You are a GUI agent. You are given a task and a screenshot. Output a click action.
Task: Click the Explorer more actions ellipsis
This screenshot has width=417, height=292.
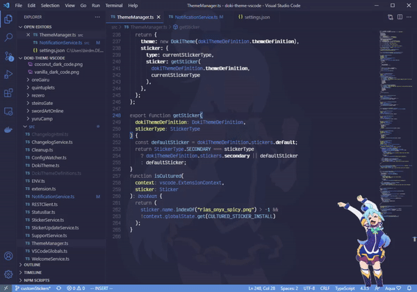click(x=97, y=17)
